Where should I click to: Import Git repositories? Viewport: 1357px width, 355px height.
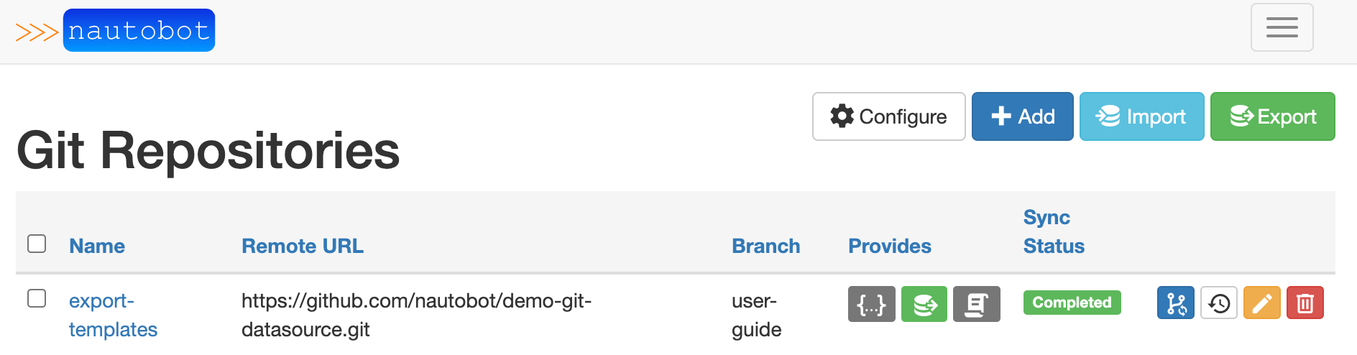pyautogui.click(x=1141, y=116)
